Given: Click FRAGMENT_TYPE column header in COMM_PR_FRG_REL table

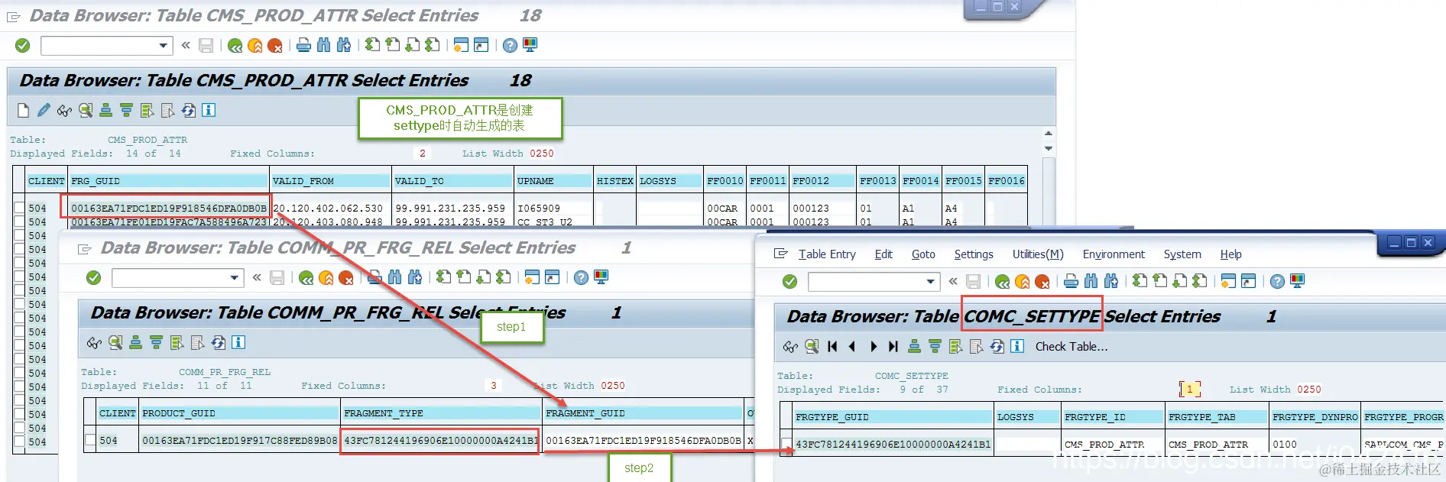Looking at the screenshot, I should click(x=440, y=413).
